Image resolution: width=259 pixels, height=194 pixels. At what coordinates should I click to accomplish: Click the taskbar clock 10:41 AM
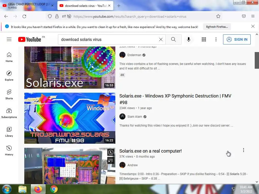click(246, 189)
